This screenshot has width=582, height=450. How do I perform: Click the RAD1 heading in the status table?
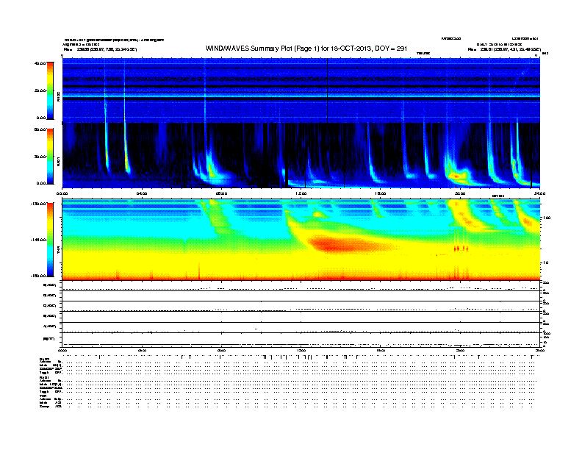(44, 378)
